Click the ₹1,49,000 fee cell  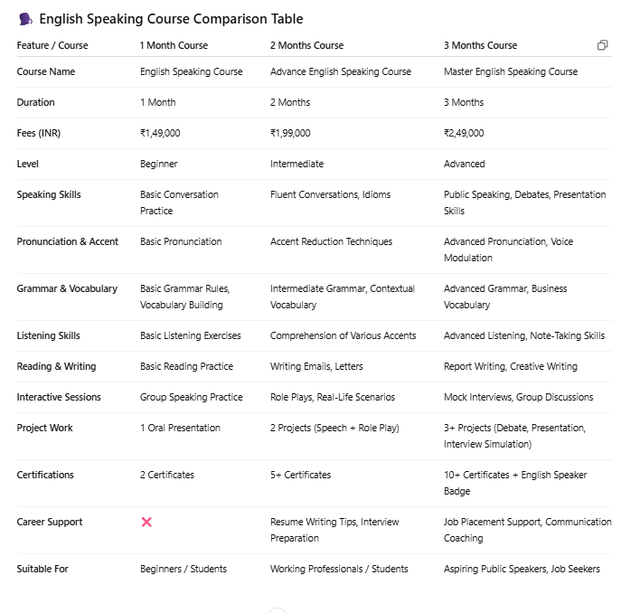160,133
